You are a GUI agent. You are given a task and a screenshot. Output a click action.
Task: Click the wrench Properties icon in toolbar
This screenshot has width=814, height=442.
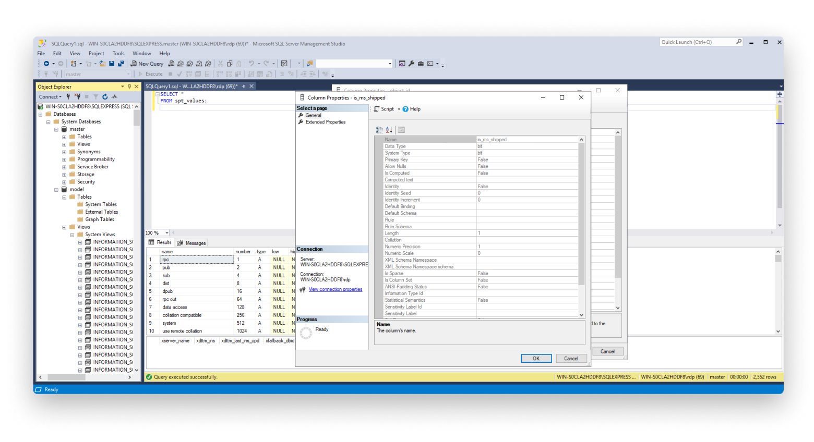coord(411,64)
